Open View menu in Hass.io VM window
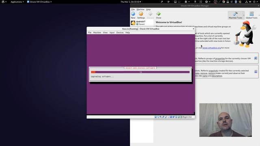 (105, 32)
